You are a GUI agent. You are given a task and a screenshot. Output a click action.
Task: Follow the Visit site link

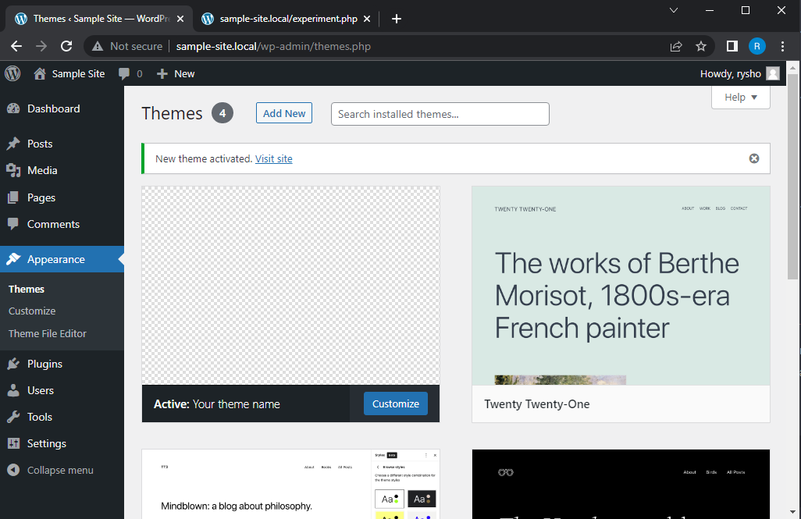click(274, 159)
